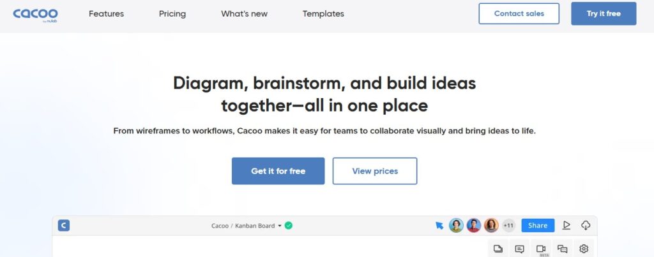Click the View prices button
The image size is (654, 257).
pos(375,171)
